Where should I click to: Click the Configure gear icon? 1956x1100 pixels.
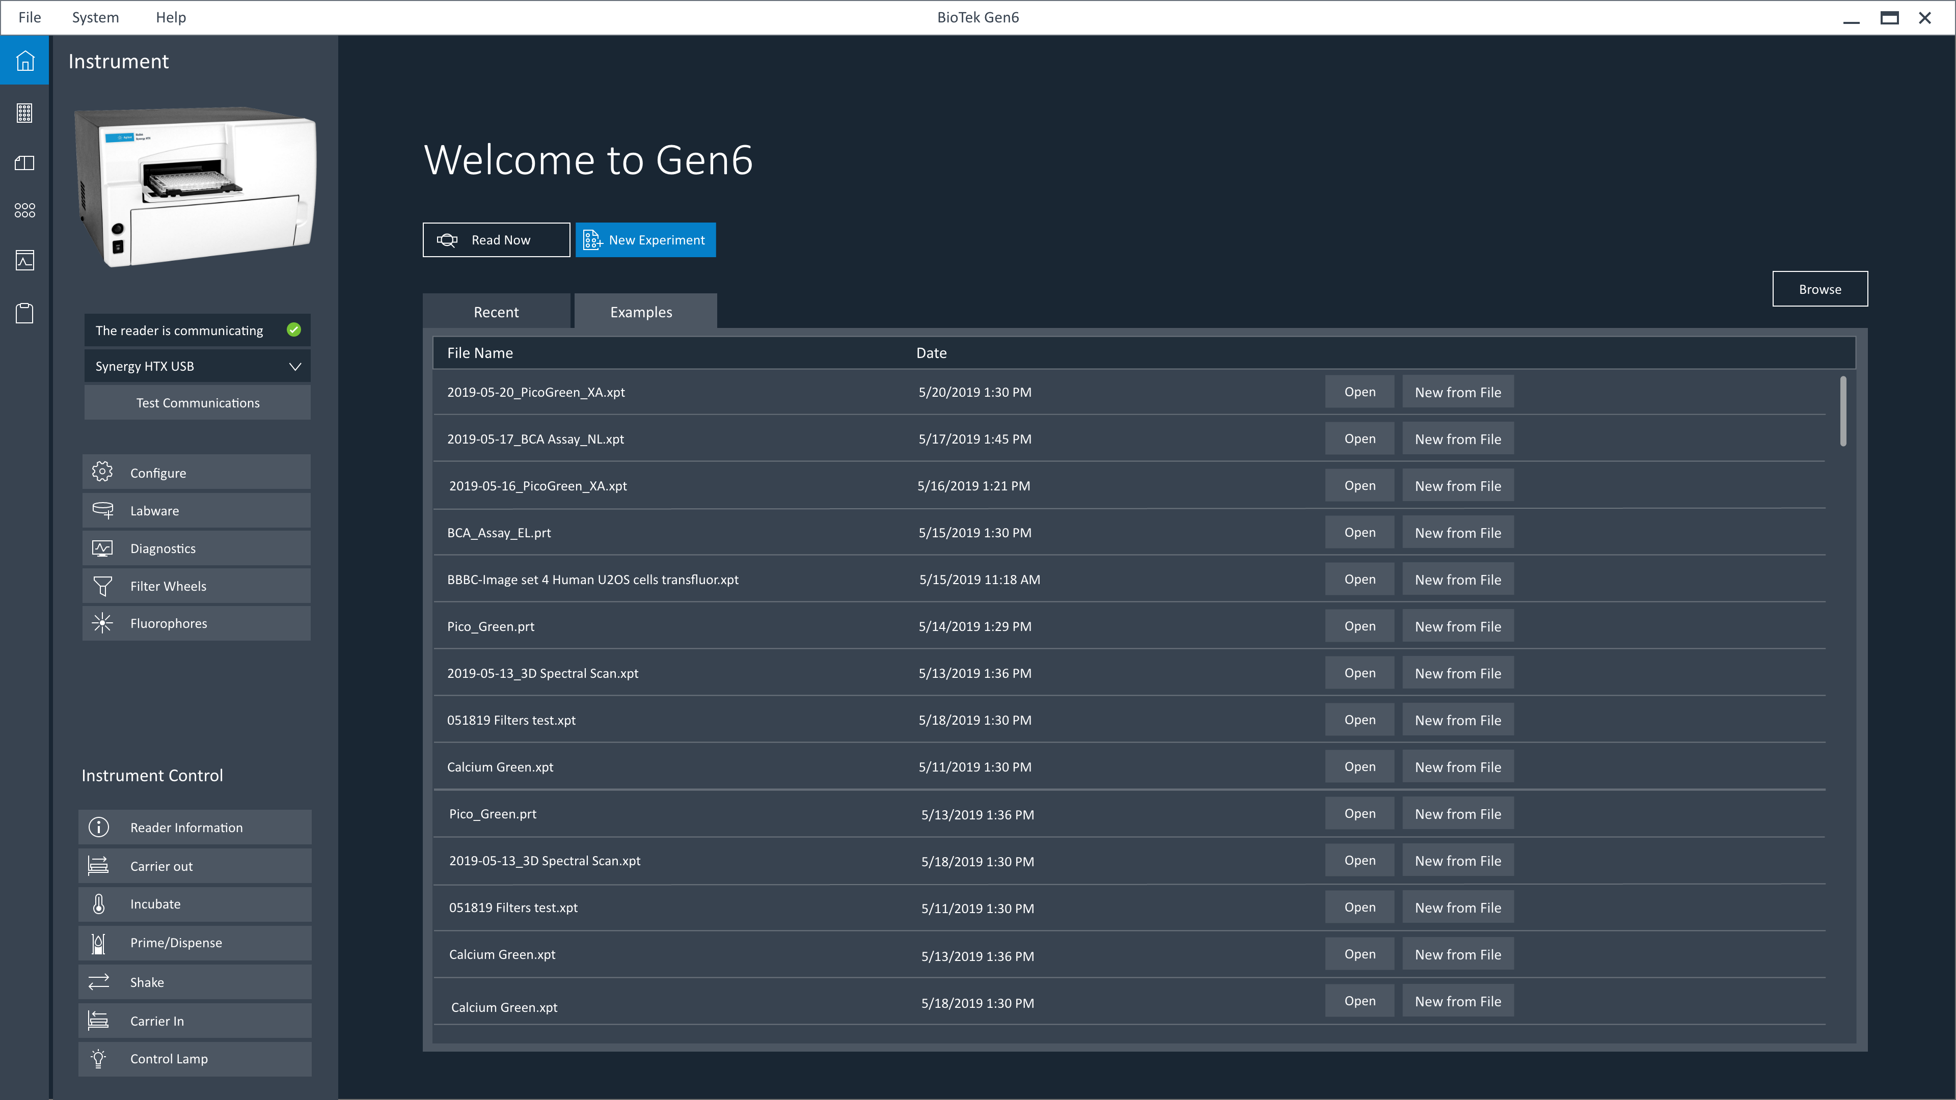click(x=102, y=472)
